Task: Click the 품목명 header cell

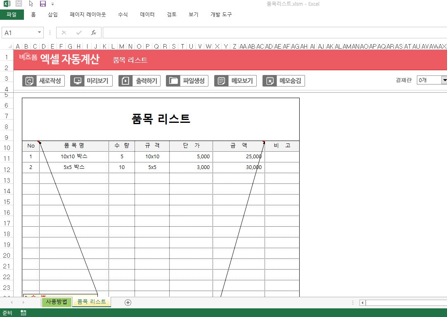Action: click(x=74, y=146)
